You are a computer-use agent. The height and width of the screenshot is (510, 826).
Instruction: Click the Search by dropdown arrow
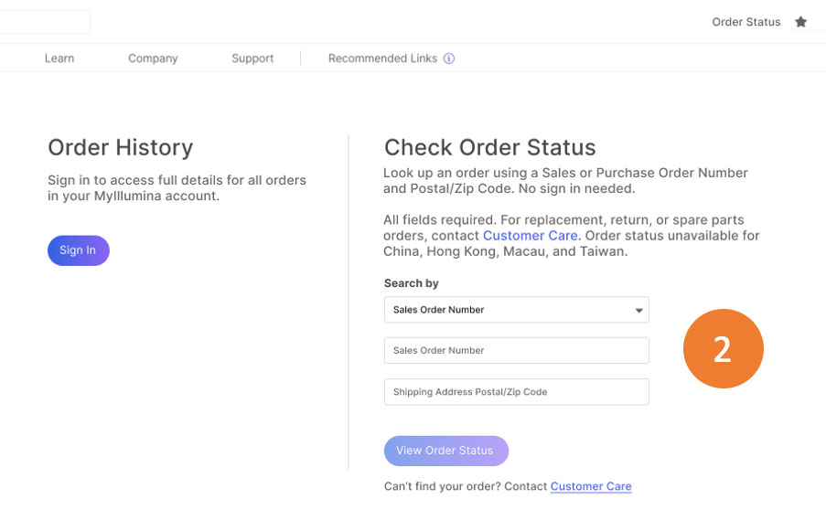[638, 311]
